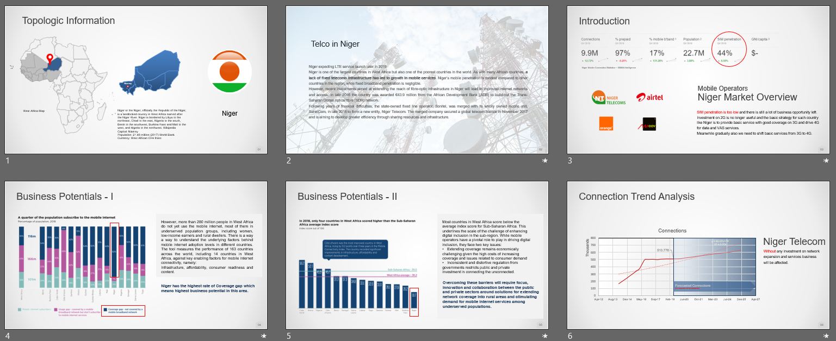The width and height of the screenshot is (836, 341).
Task: Click the transition star icon under slide 3
Action: coord(826,161)
